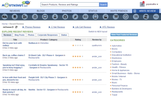
Task: Open Small Business - Malls - Stores category
Action: pos(126,73)
